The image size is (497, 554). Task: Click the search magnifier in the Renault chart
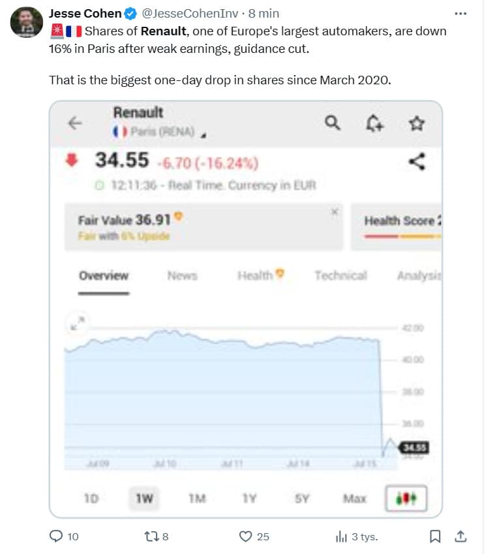pyautogui.click(x=333, y=123)
